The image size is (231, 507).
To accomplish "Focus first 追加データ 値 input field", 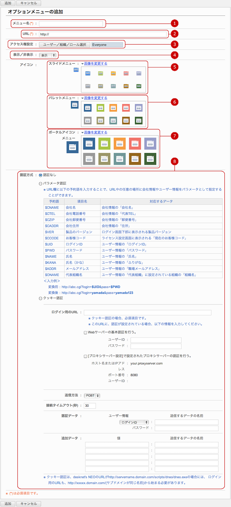I will coord(117,445).
